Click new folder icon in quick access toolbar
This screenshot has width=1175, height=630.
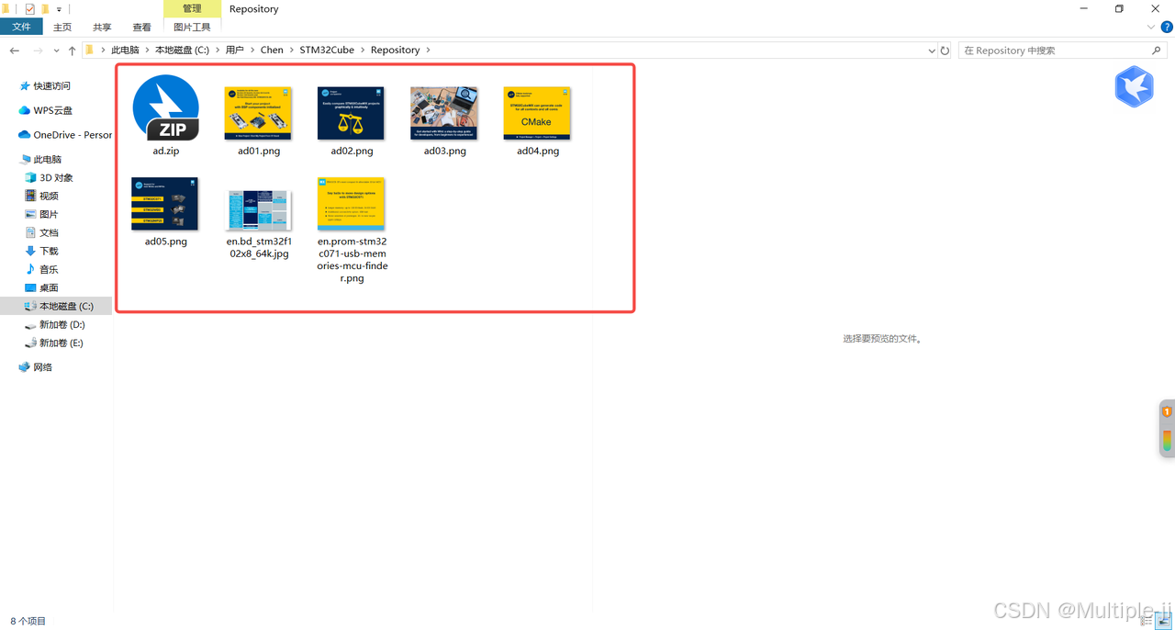45,8
